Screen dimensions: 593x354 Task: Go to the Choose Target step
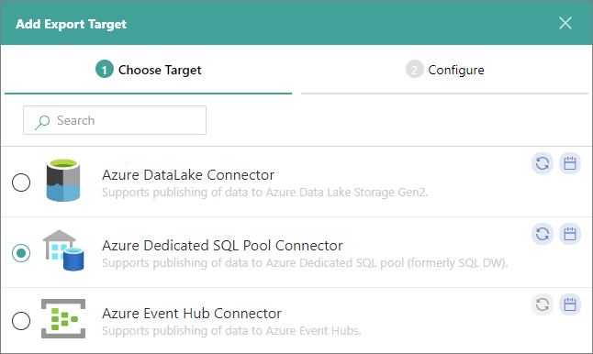pos(149,70)
